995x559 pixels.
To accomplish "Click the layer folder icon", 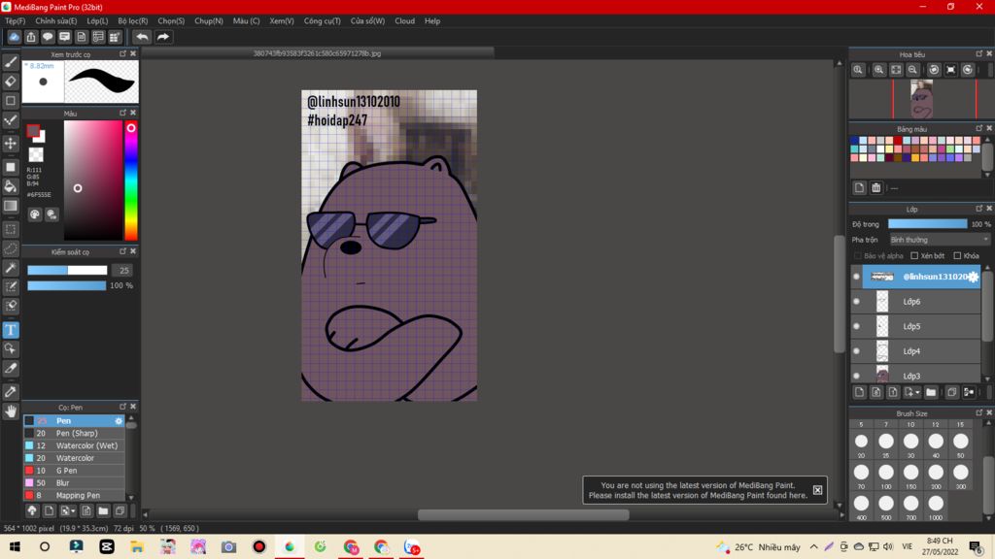I will tap(931, 392).
